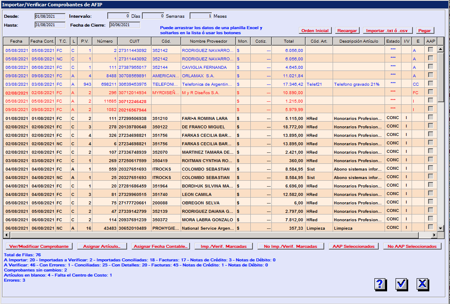Sort by the CUIT column header
This screenshot has height=304, width=450.
click(135, 41)
